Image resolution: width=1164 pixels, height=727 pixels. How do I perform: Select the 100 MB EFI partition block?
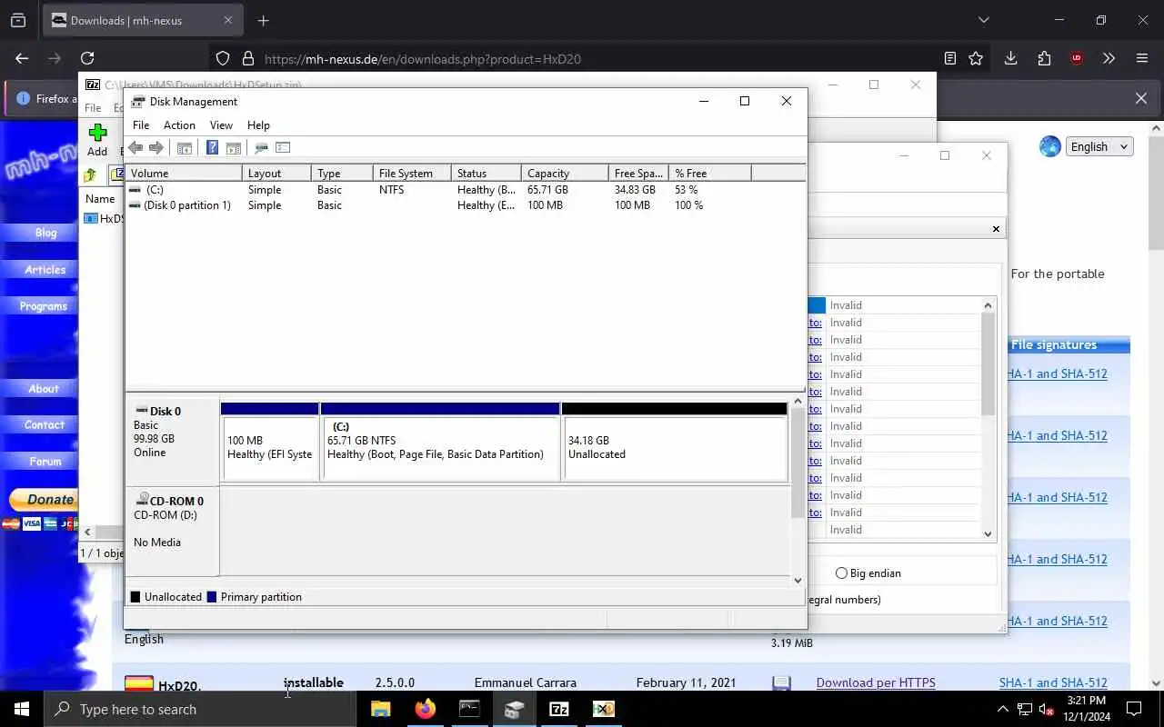point(269,443)
